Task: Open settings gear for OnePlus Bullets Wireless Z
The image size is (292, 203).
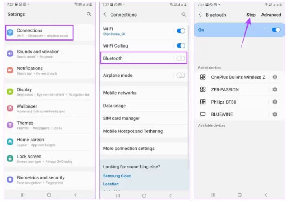Action: 275,77
